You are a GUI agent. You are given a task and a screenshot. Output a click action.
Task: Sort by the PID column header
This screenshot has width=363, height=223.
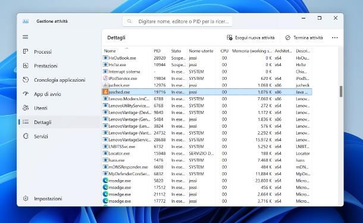pyautogui.click(x=157, y=51)
